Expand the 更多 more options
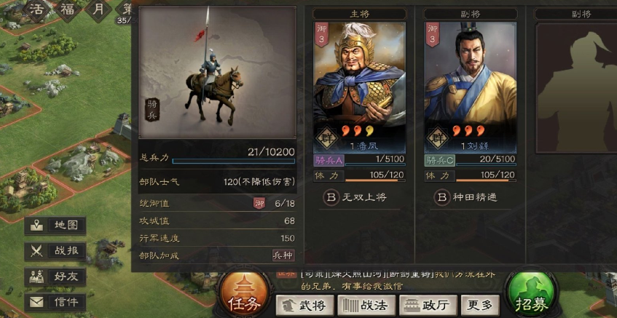This screenshot has height=318, width=617. tap(480, 305)
